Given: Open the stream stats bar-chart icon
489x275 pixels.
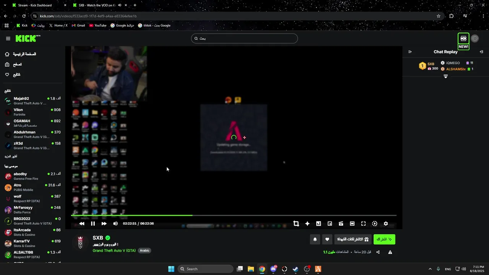Looking at the screenshot, I should coord(319,223).
